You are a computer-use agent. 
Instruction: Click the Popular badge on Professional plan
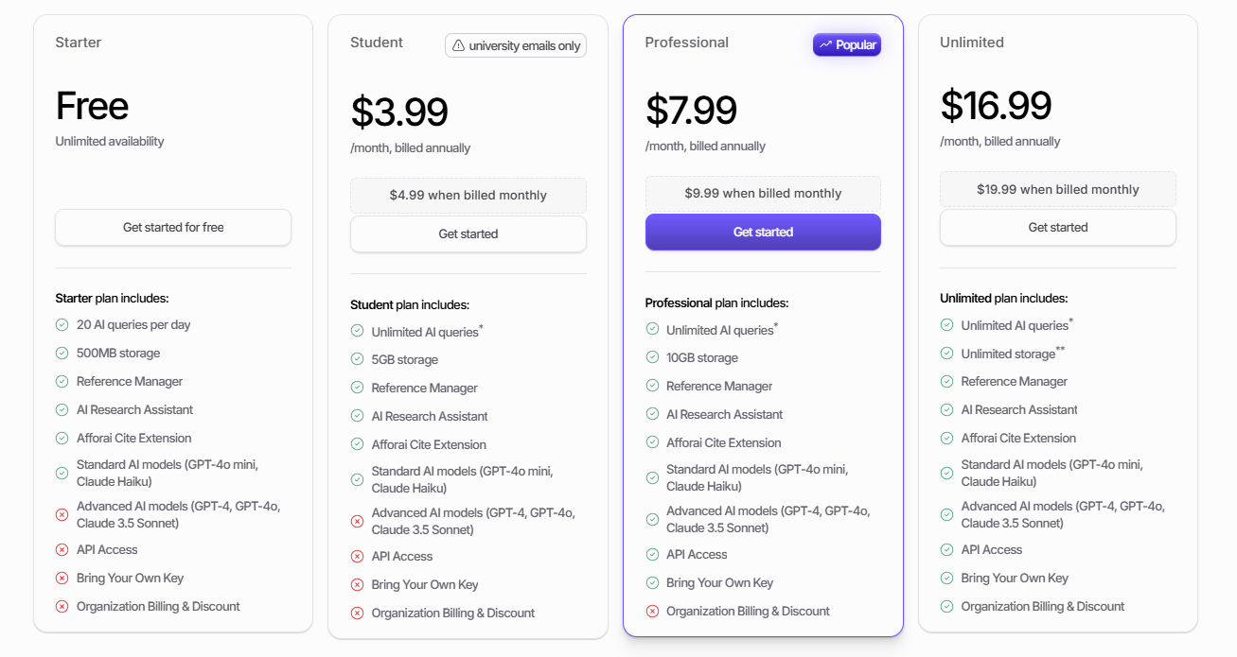pos(847,44)
